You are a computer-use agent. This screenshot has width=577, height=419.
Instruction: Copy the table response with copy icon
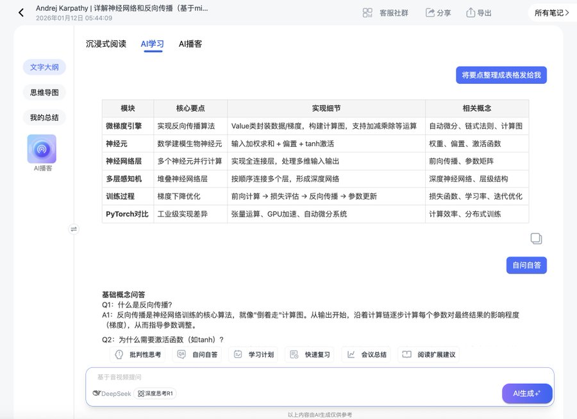coord(536,239)
